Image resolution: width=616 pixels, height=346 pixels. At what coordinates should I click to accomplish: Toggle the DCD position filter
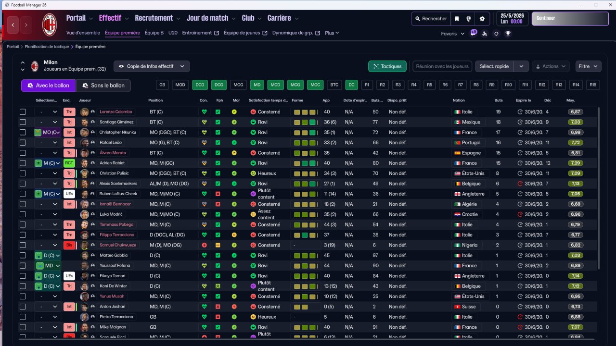point(200,85)
